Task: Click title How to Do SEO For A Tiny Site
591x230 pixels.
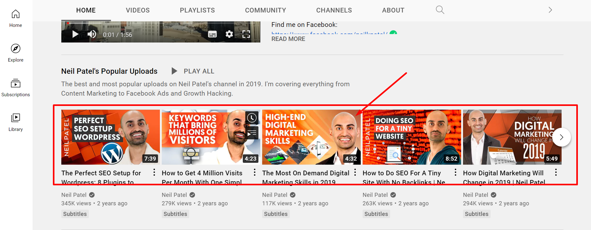Action: (x=404, y=177)
